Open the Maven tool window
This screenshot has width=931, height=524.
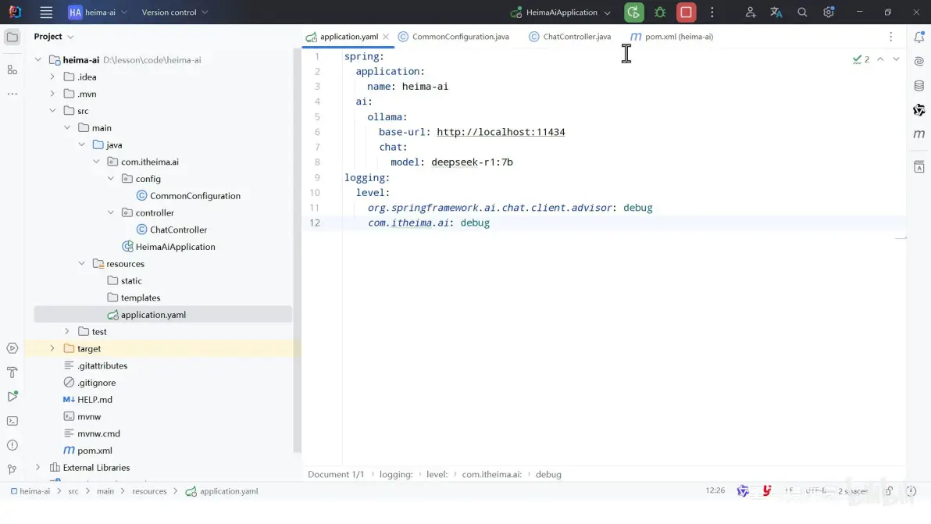(x=919, y=135)
